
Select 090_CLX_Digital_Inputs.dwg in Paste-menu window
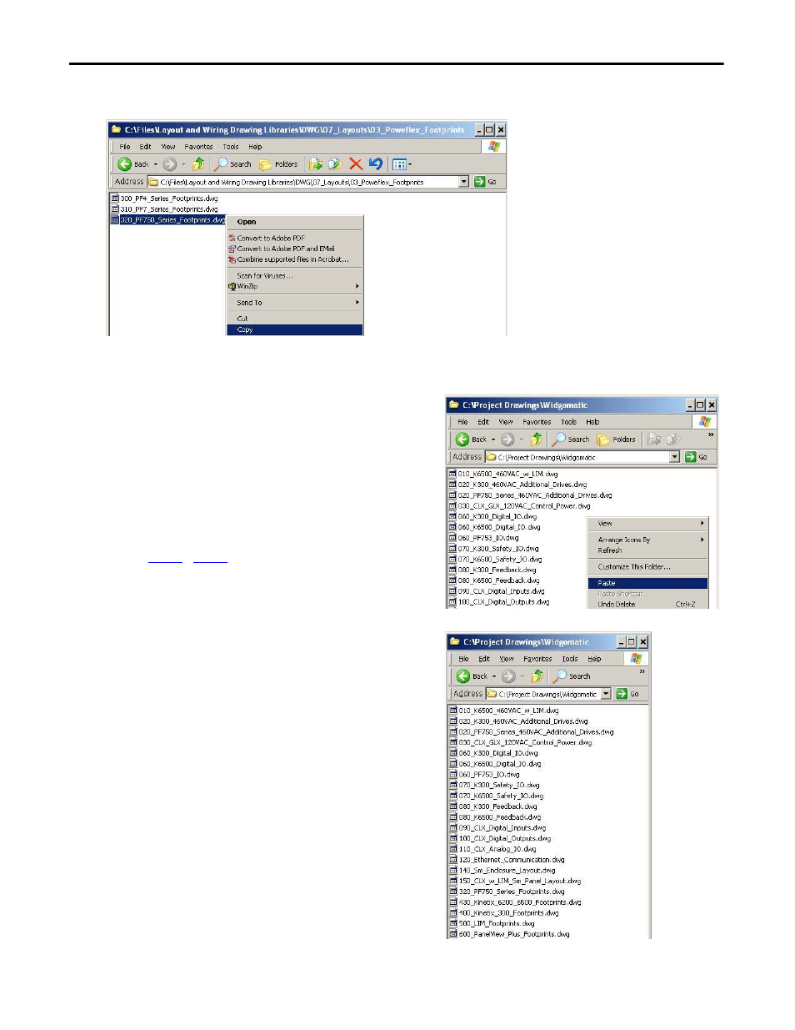click(497, 591)
